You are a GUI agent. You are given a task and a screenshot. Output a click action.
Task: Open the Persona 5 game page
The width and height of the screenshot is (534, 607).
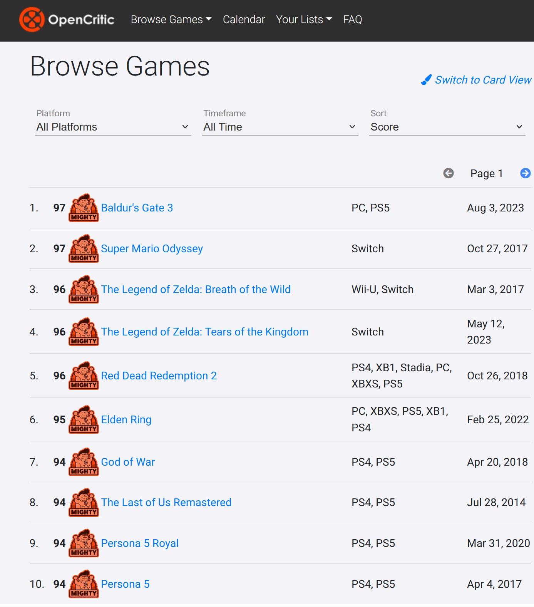[x=125, y=584]
